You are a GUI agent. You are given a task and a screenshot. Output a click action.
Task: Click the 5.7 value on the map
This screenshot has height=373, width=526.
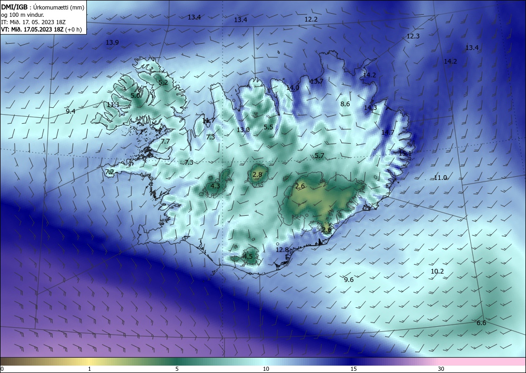click(x=319, y=156)
